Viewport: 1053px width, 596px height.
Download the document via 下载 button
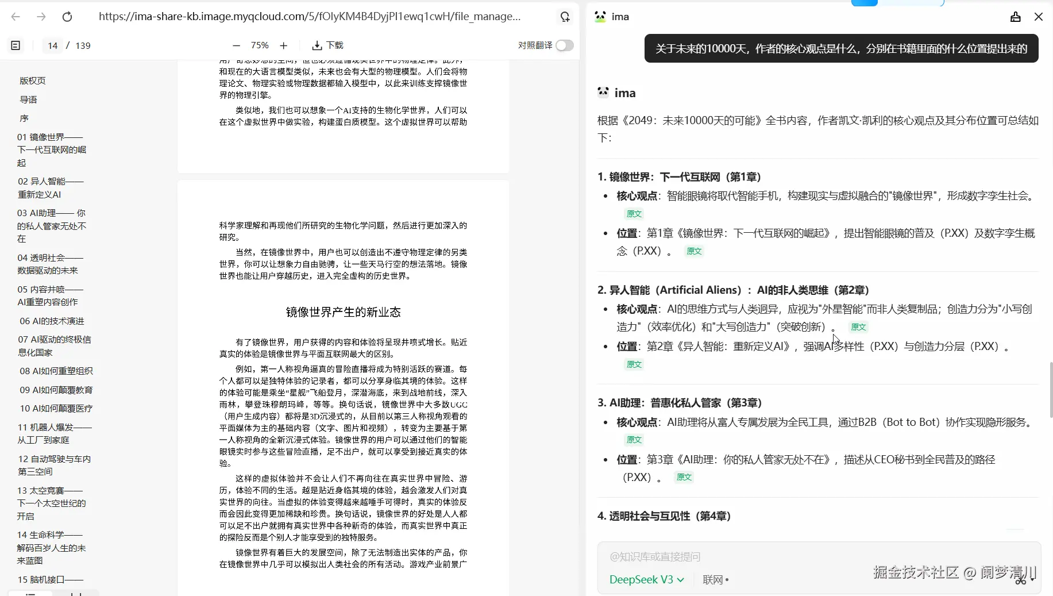coord(327,45)
